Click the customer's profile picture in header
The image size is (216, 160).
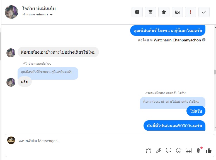[11, 12]
